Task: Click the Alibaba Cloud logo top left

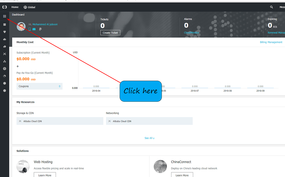Action: [4, 7]
